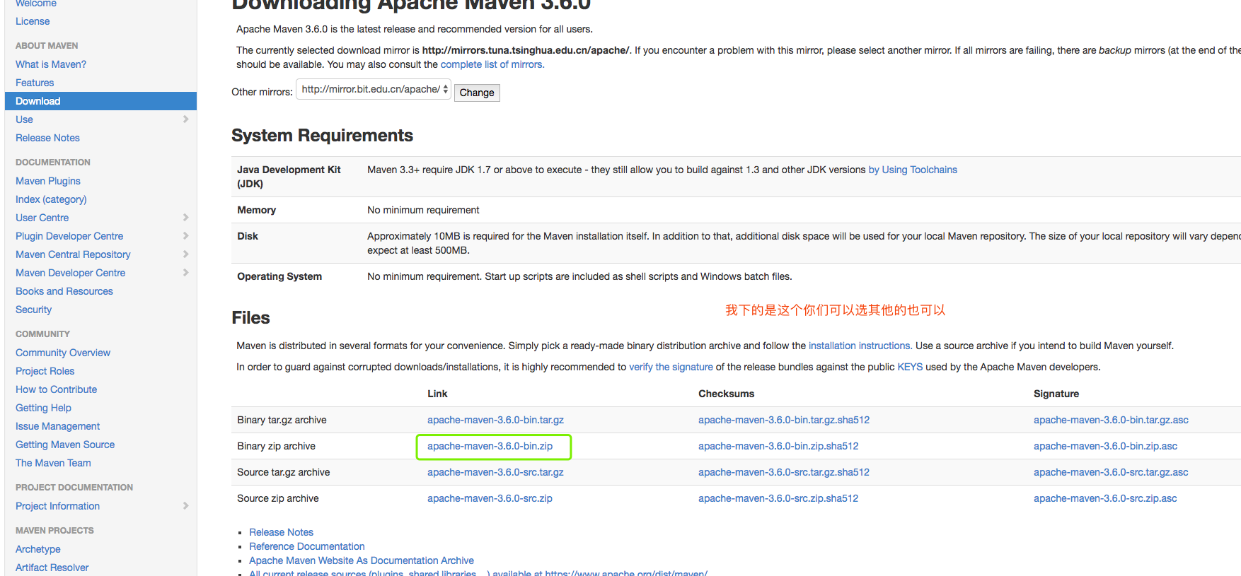Open the Maven Central Repository link
Viewport: 1241px width, 576px height.
[73, 254]
